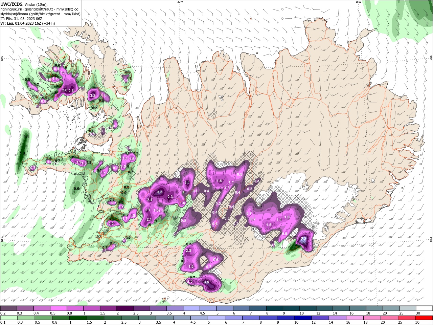Click the 1.9 precipitation value on Snæfellsnes
The height and width of the screenshot is (325, 433).
point(79,162)
